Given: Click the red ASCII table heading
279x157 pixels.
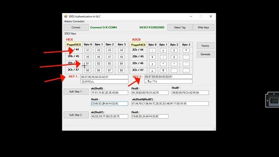Looking at the screenshot, I should pos(136,40).
